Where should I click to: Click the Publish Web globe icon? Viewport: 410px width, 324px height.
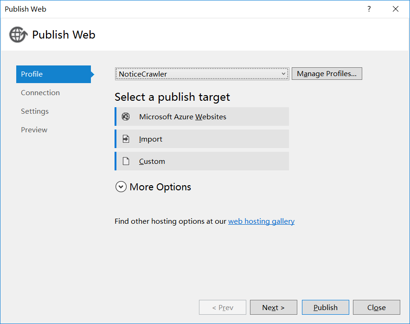[x=18, y=35]
